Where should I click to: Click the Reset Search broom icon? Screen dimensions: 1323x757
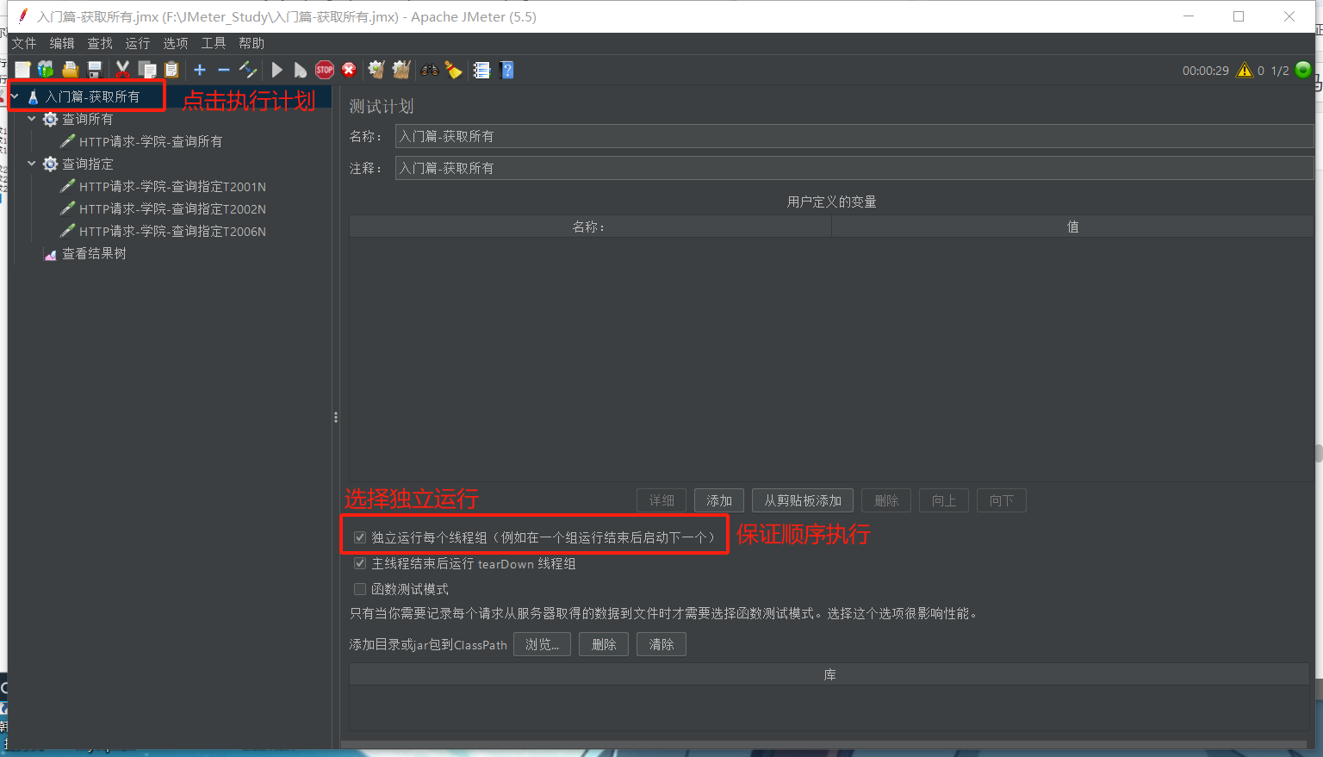tap(454, 70)
